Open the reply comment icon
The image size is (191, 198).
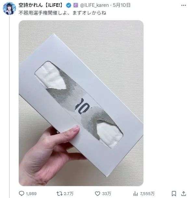tap(21, 193)
